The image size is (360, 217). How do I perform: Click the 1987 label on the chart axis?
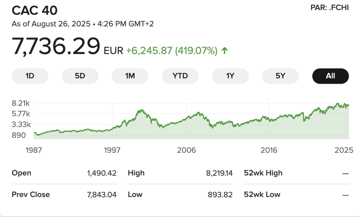point(34,150)
